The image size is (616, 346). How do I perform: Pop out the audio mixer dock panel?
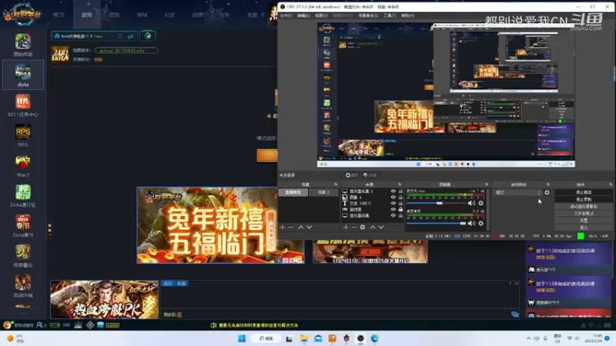pos(487,185)
